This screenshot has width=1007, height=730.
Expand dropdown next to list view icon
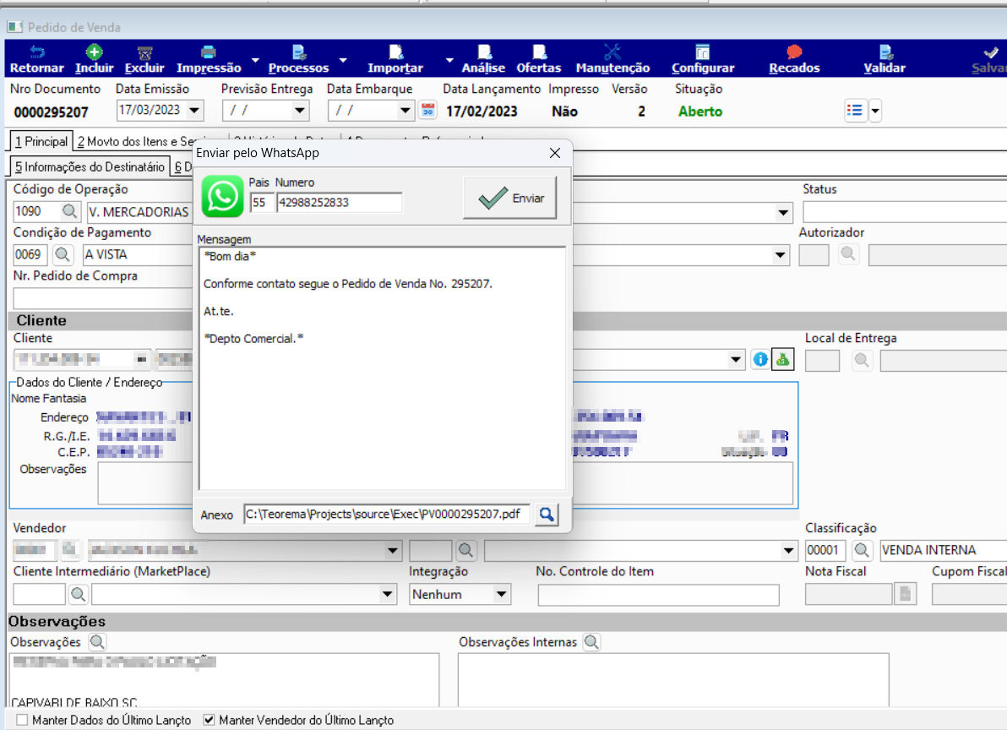click(874, 111)
